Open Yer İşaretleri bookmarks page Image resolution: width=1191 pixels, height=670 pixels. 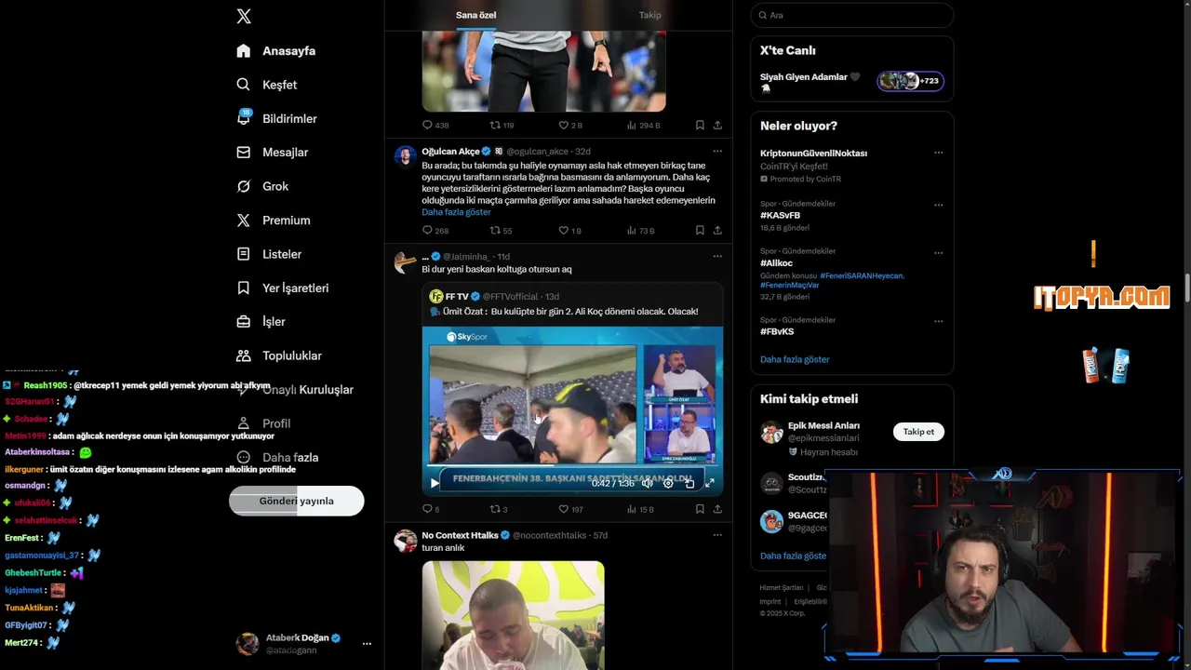(282, 288)
